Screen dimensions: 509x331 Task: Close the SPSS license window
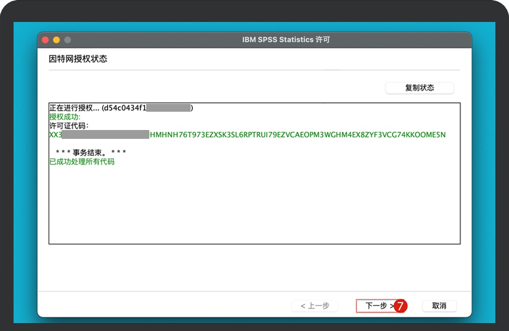click(x=45, y=40)
